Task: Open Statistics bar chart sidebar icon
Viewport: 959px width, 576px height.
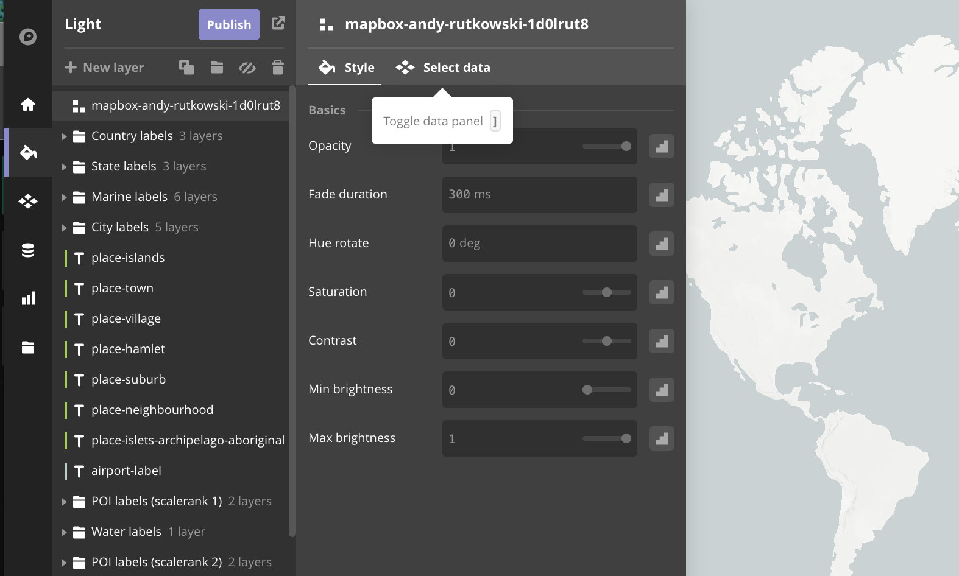Action: point(28,298)
